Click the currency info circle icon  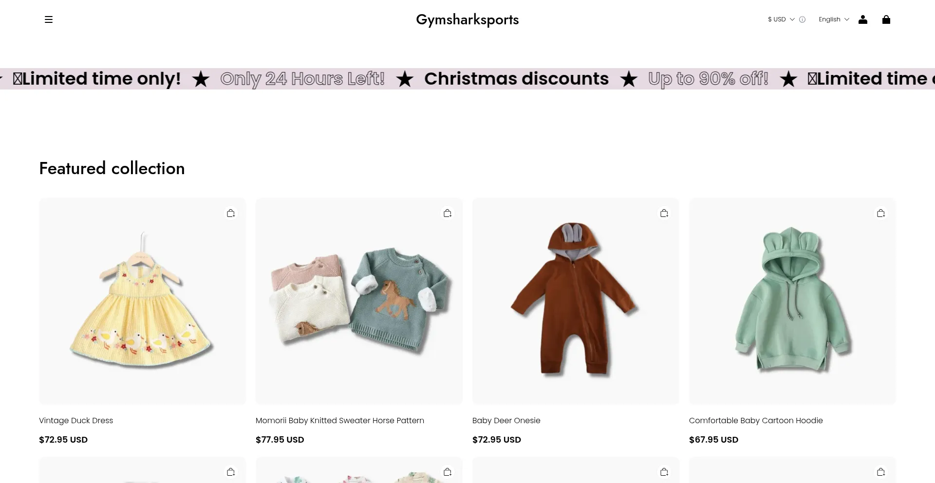coord(802,19)
